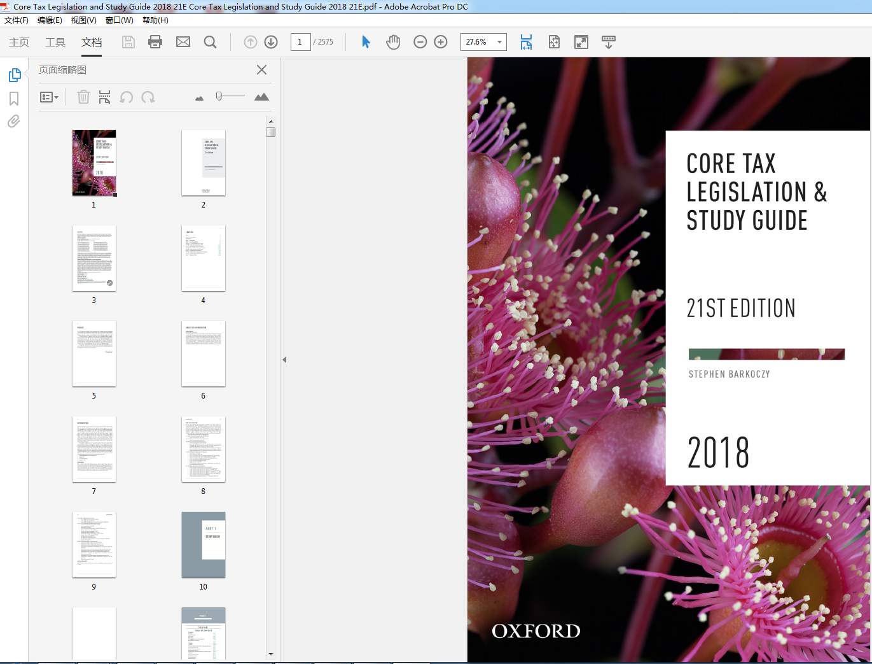Open thumbnail options dropdown menu
The image size is (872, 664).
(x=49, y=97)
